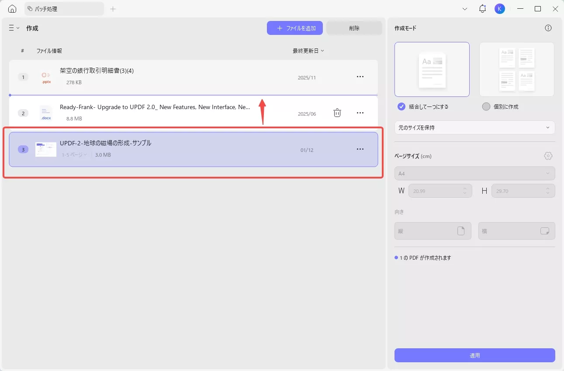Go to the home screen icon
This screenshot has height=371, width=564.
click(12, 9)
